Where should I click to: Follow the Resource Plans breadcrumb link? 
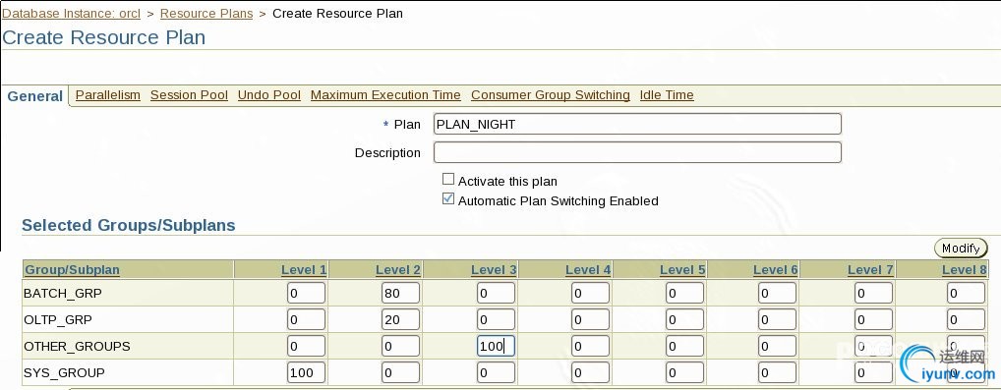pyautogui.click(x=206, y=14)
